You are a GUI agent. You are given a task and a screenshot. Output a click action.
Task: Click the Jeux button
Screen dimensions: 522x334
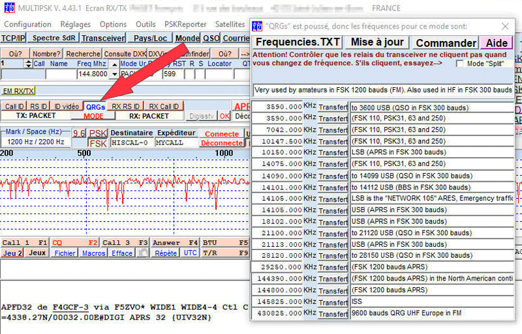click(x=37, y=253)
